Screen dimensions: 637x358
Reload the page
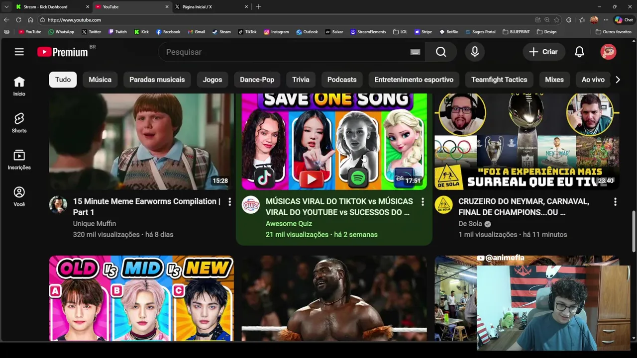(18, 20)
